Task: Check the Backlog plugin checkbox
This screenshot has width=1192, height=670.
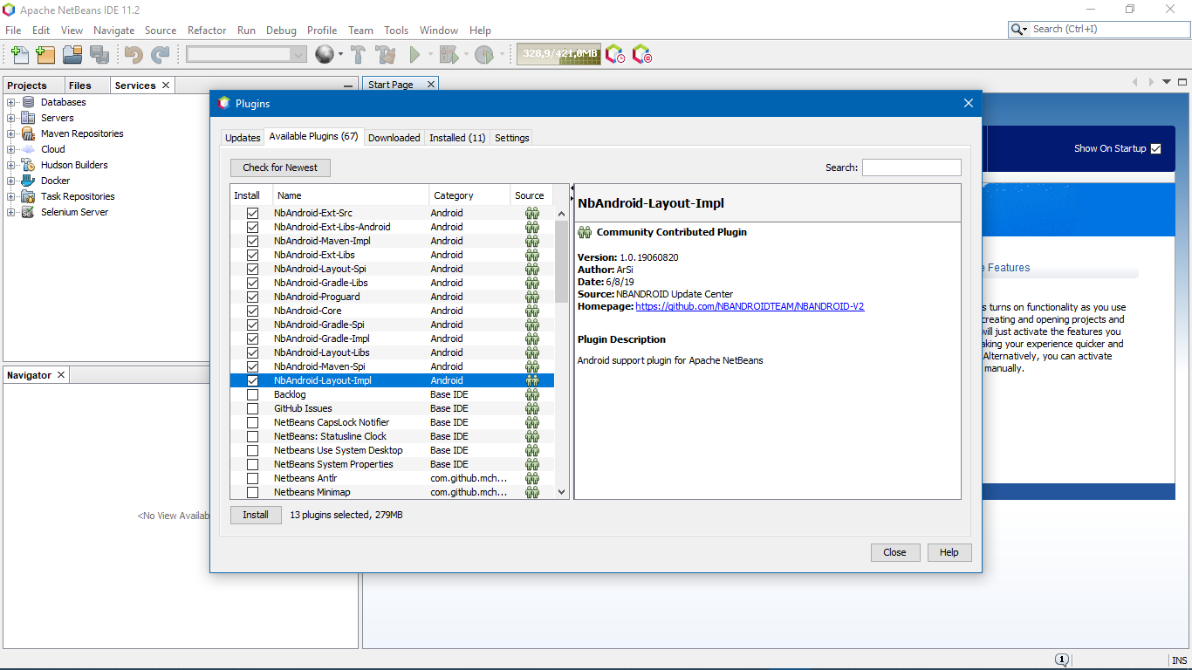Action: point(252,394)
